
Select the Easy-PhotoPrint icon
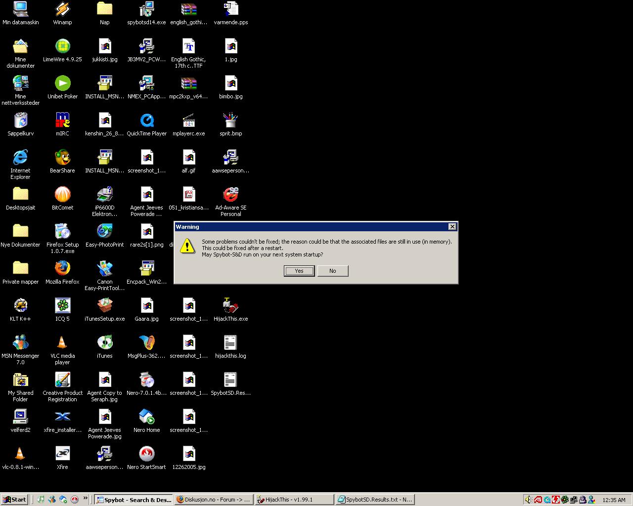pos(105,236)
